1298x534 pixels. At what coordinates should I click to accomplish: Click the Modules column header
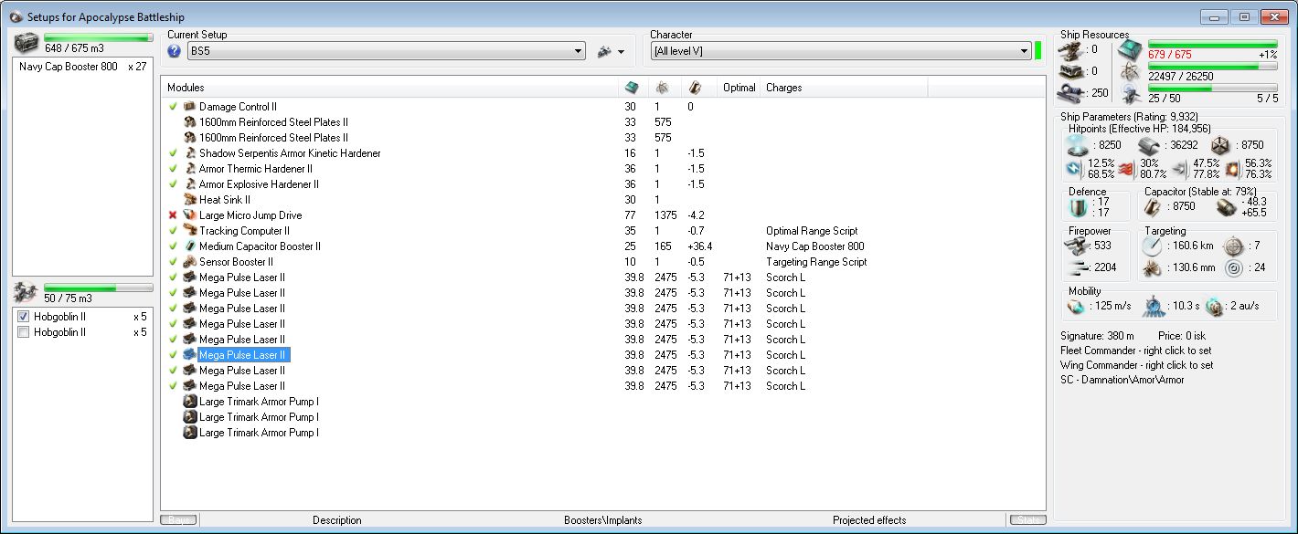[x=390, y=88]
